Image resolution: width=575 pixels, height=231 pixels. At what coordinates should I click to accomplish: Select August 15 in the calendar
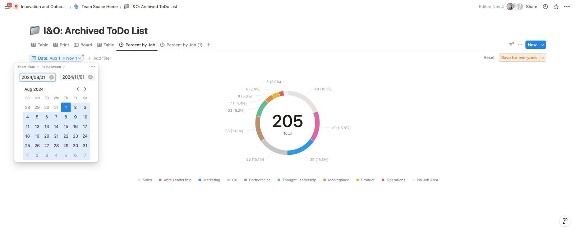[x=66, y=126]
